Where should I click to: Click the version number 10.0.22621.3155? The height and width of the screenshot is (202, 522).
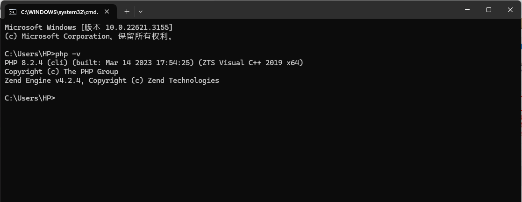coord(137,27)
